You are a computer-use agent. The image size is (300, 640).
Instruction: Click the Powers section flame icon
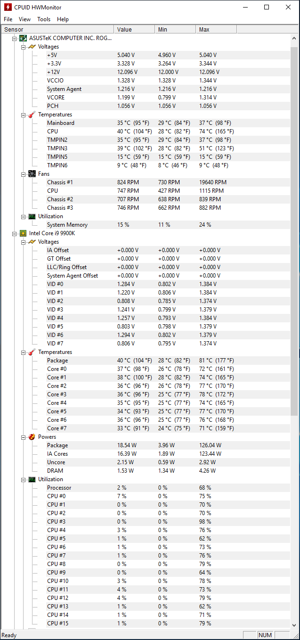click(32, 437)
